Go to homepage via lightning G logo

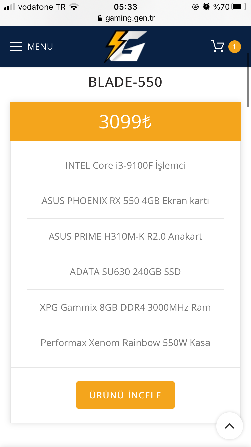click(125, 47)
